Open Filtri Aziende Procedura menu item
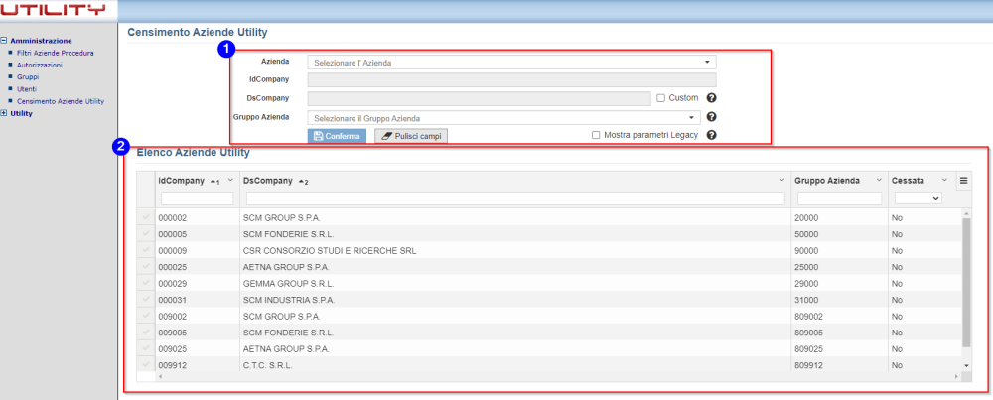This screenshot has height=400, width=993. click(56, 53)
